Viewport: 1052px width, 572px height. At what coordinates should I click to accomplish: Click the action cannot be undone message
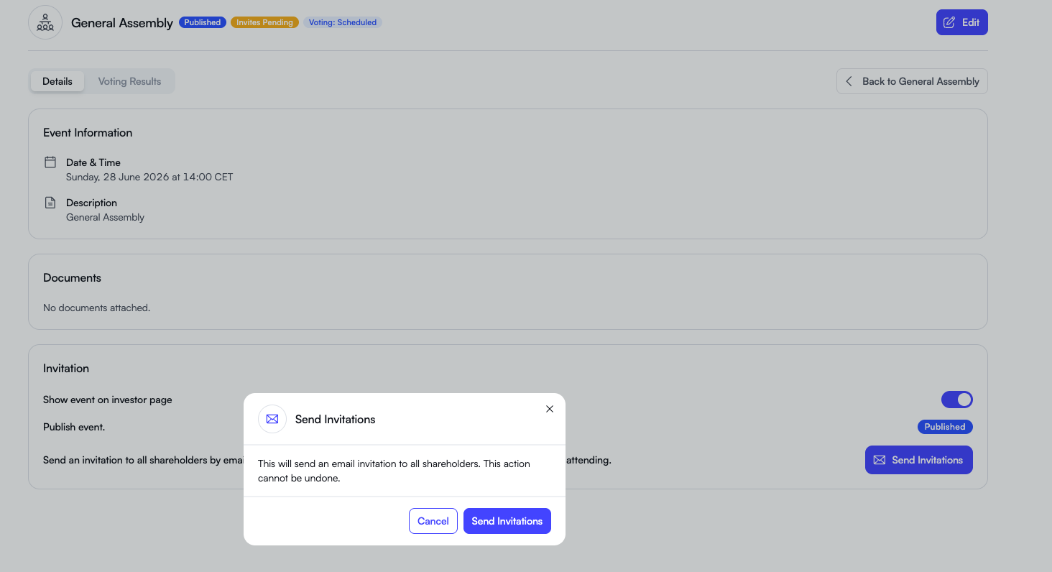pyautogui.click(x=394, y=471)
